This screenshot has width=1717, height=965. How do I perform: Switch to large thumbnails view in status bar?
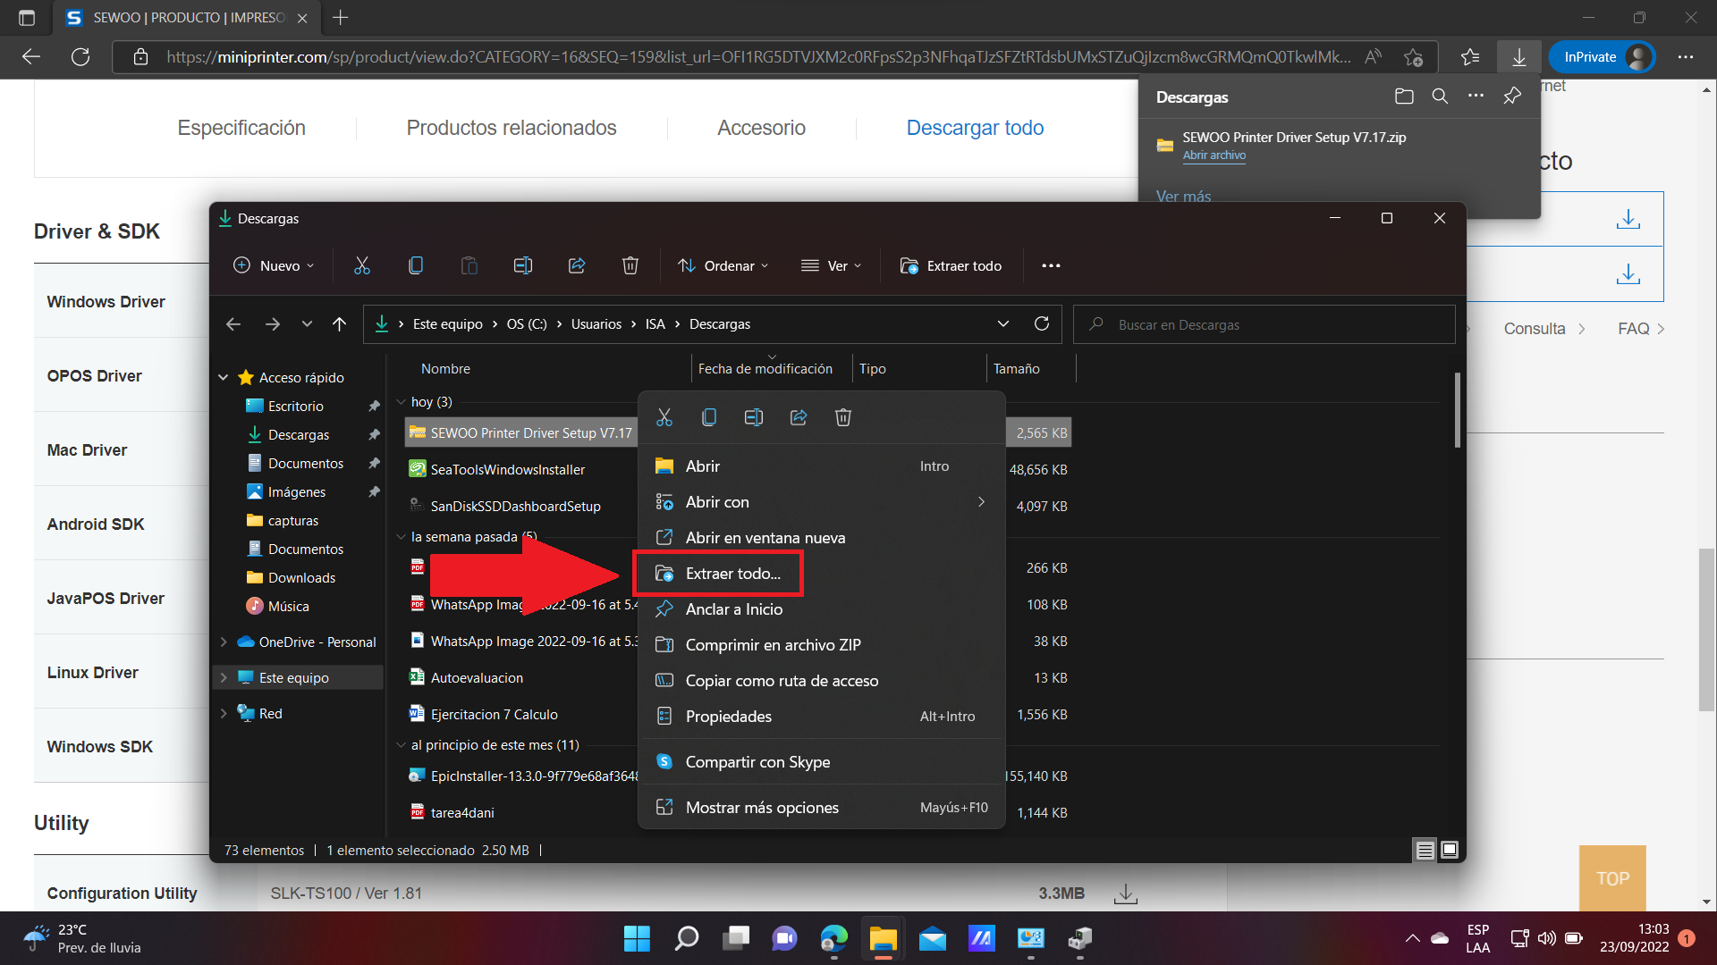coord(1450,850)
